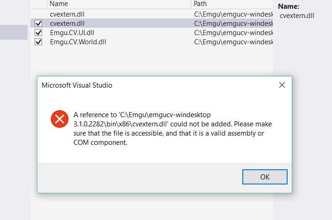The width and height of the screenshot is (332, 220).
Task: Click the path of Emgu.CV.UI.dll
Action: pos(234,33)
